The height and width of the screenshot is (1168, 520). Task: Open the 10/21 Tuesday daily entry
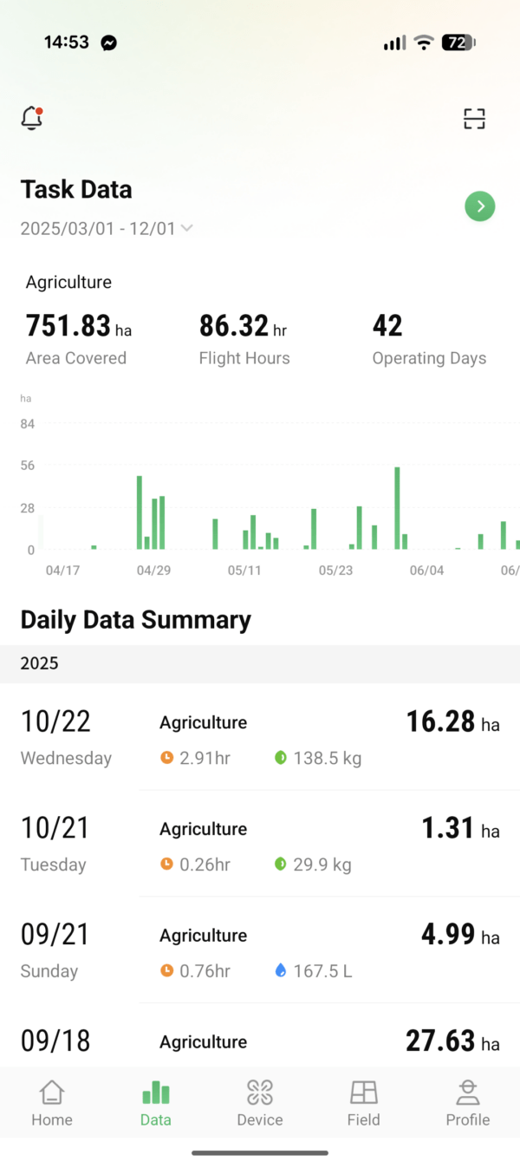tap(260, 845)
